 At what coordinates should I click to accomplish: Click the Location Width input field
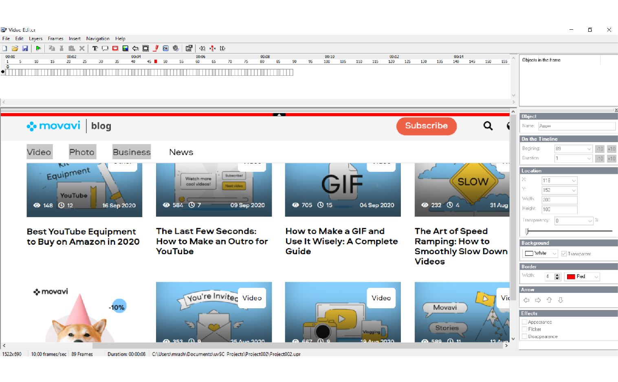[559, 200]
